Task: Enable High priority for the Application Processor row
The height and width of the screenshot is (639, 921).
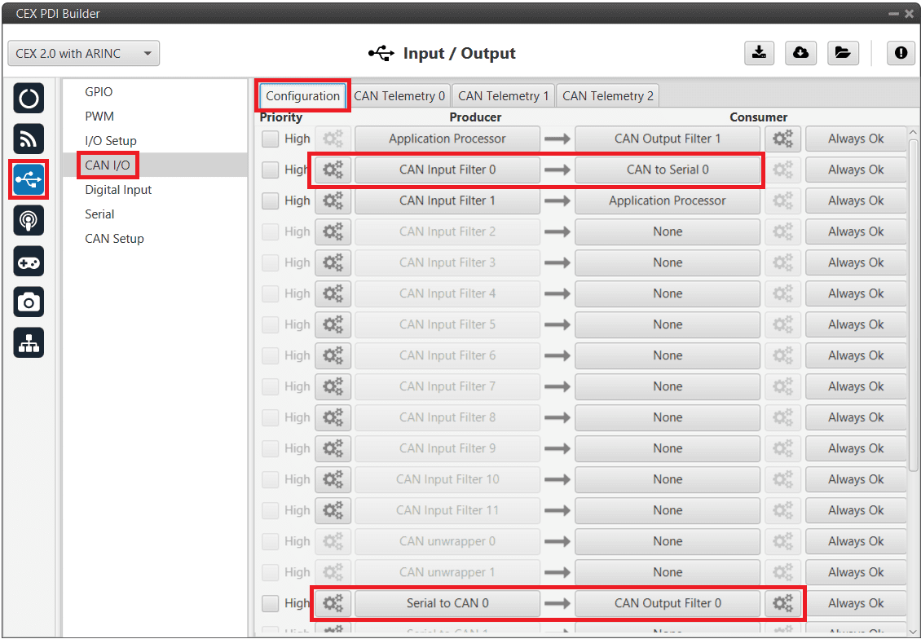Action: (271, 139)
